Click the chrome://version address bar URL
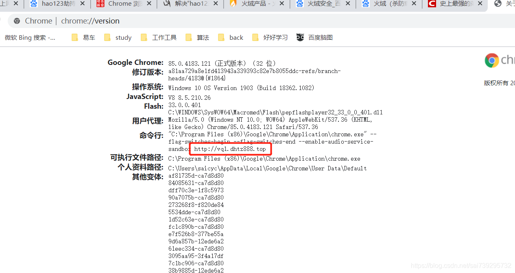The height and width of the screenshot is (273, 515). [x=90, y=21]
